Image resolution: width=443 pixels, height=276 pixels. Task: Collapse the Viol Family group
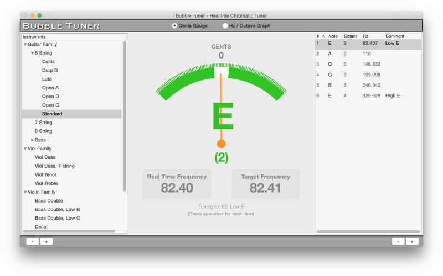pos(25,148)
